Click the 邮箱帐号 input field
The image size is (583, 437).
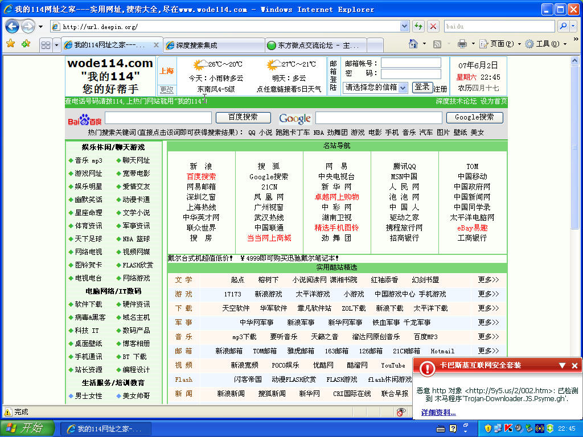[x=411, y=63]
